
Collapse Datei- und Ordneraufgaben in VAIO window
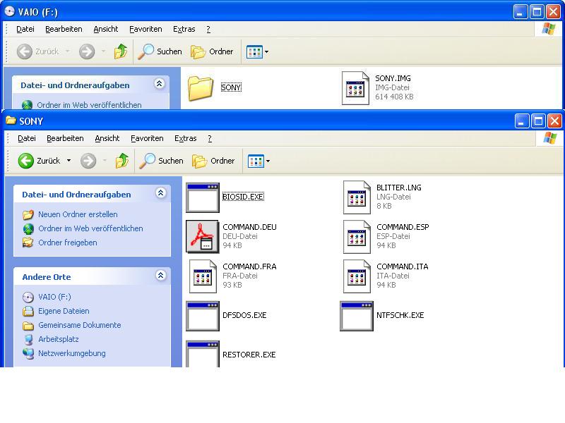point(160,83)
